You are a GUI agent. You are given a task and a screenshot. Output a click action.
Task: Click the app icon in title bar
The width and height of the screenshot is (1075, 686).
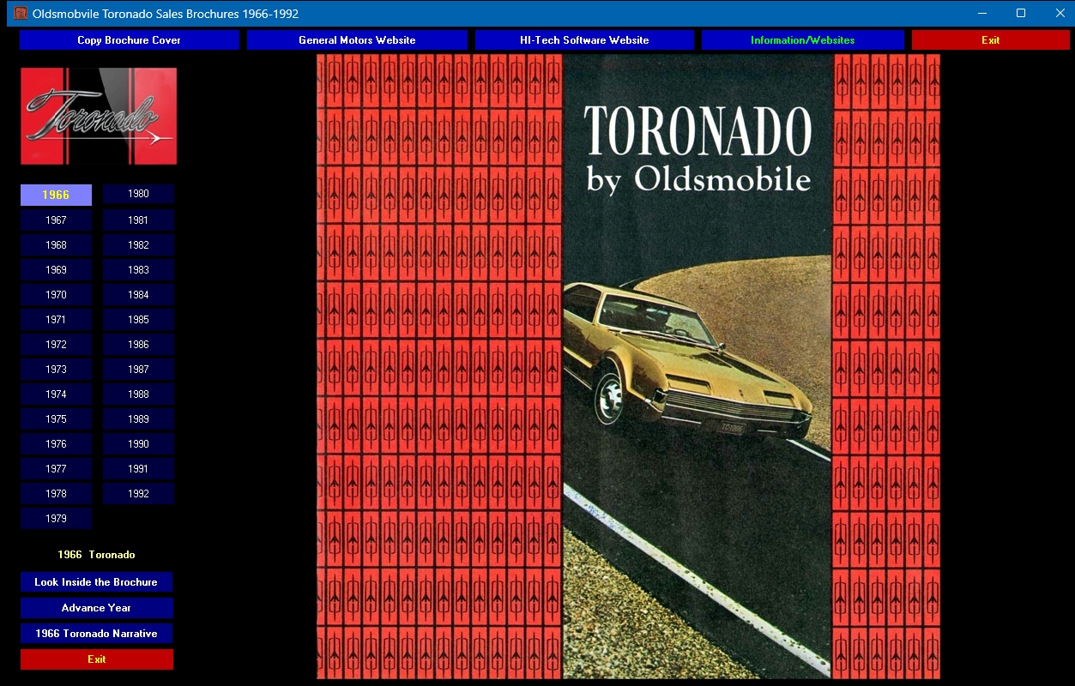(21, 13)
